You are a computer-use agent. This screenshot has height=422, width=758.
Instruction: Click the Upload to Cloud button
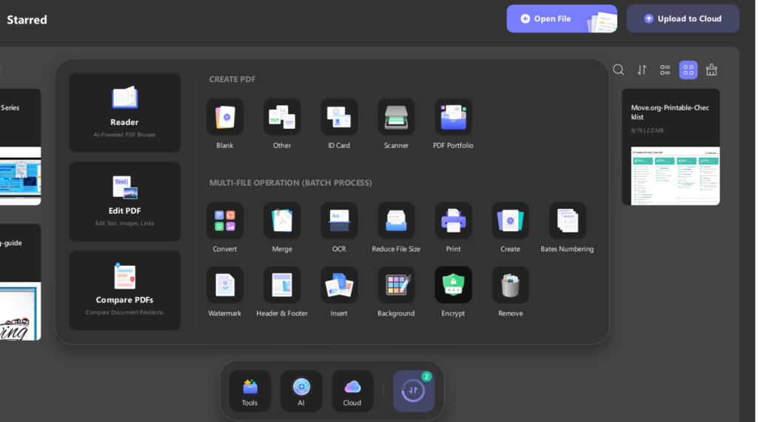pyautogui.click(x=682, y=19)
